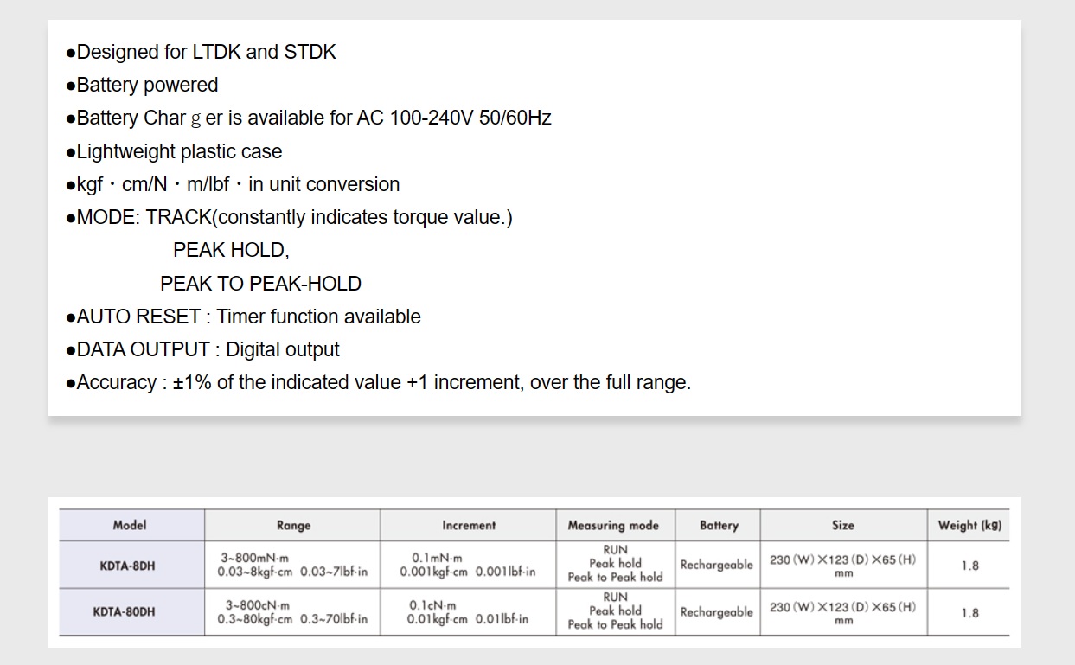Click the 'PEAK TO PEAK-HOLD' text
Viewport: 1075px width, 665px height.
pyautogui.click(x=260, y=284)
